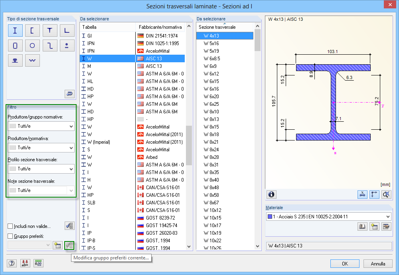Image resolution: width=399 pixels, height=275 pixels.
Task: Select the rail section type icon
Action: point(15,61)
